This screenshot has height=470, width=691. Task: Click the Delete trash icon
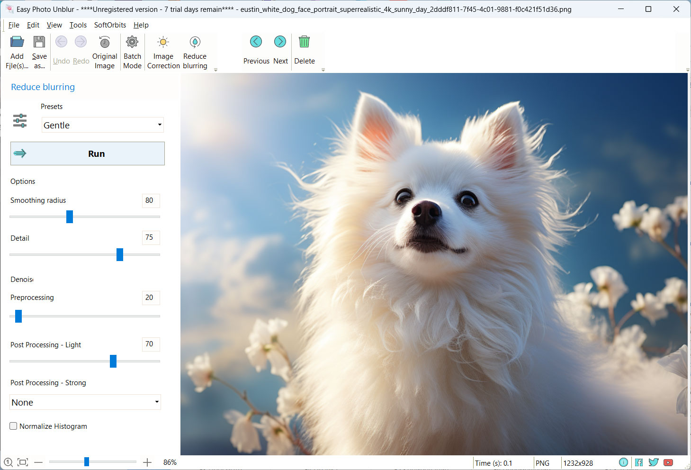point(304,42)
